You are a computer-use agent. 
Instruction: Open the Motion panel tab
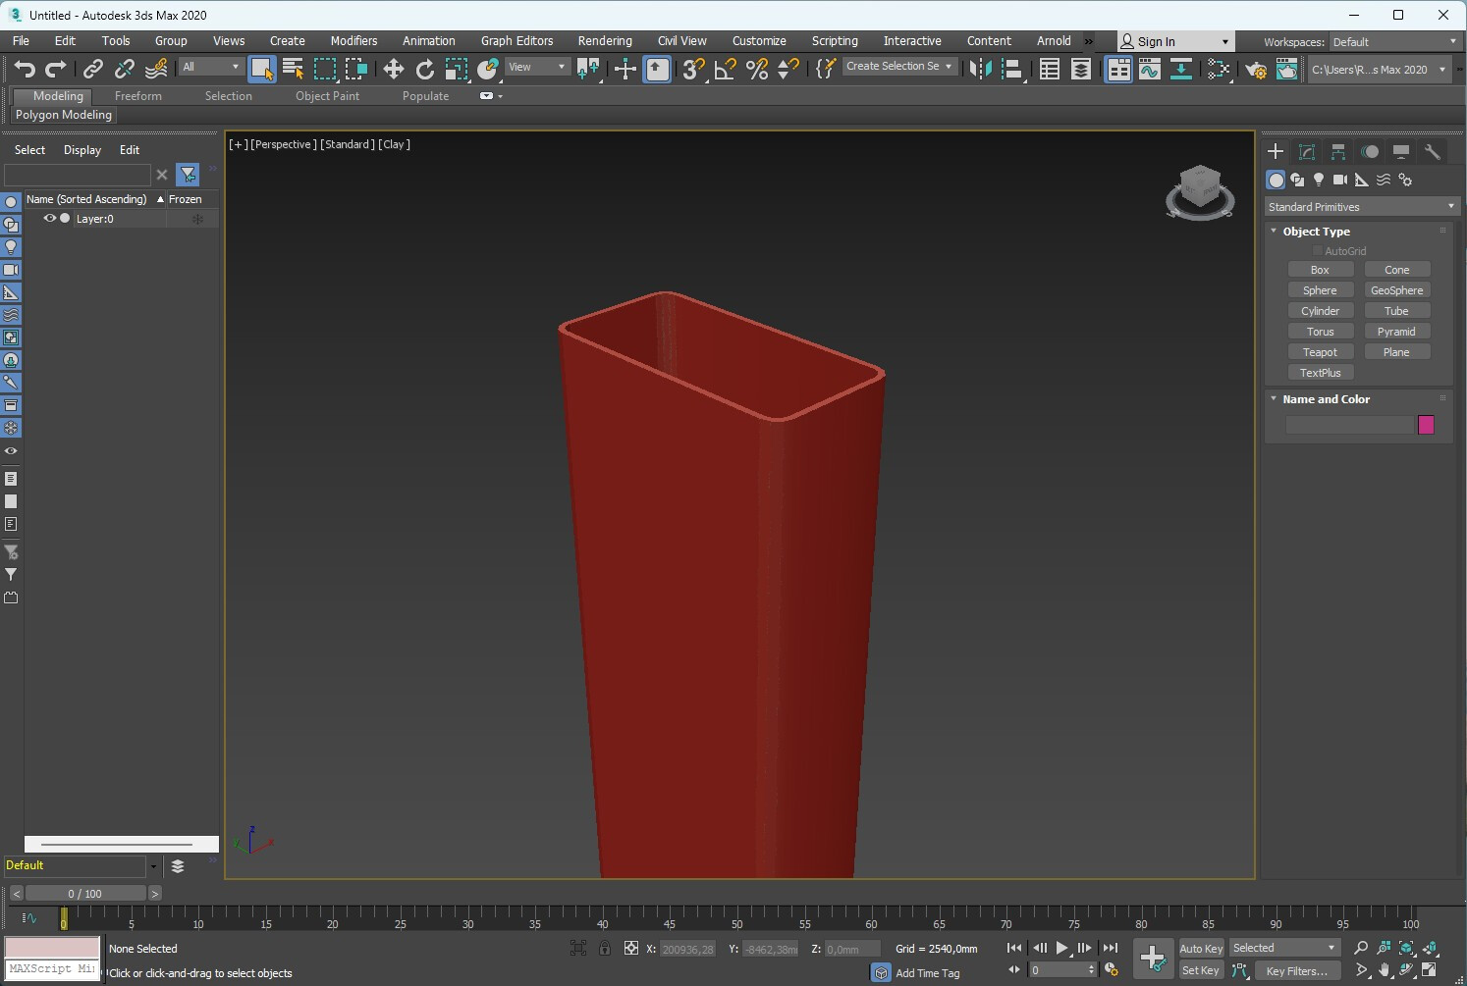(1370, 151)
